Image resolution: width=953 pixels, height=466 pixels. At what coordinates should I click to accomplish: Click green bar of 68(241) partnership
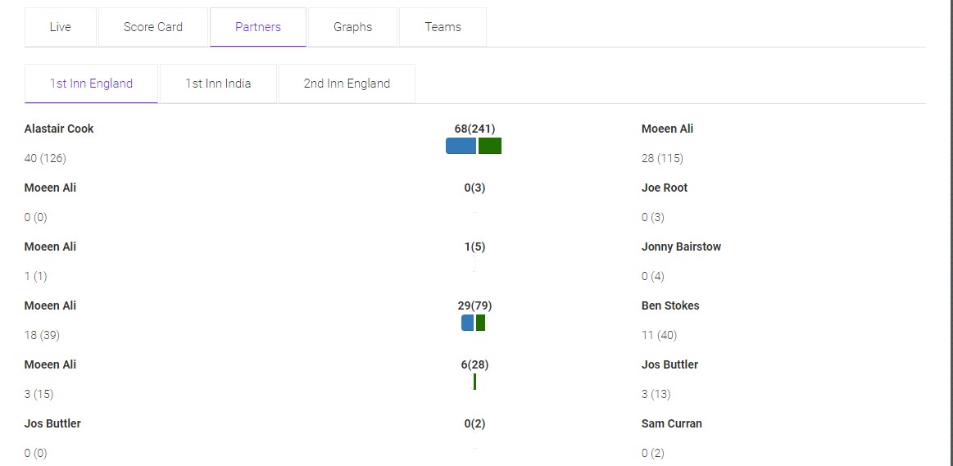pos(490,146)
